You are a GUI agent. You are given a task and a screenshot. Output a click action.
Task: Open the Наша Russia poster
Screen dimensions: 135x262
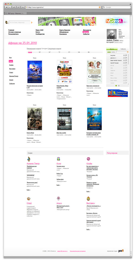pyautogui.click(x=64, y=72)
